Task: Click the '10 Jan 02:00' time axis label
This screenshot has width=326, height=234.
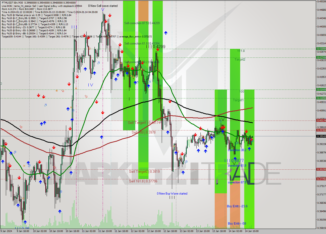Action: pos(40,231)
